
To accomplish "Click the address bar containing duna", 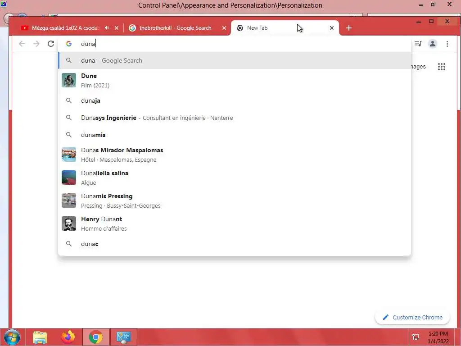I will click(235, 44).
